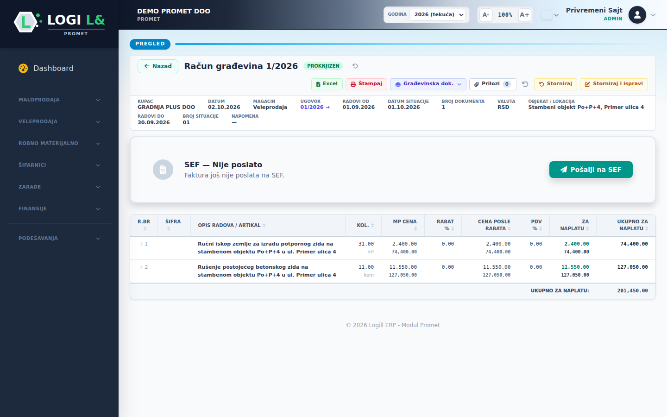
Task: Switch to the PREGLED tab
Action: pos(150,44)
